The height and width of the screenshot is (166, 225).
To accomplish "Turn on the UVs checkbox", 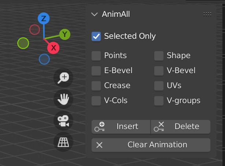I will [159, 86].
